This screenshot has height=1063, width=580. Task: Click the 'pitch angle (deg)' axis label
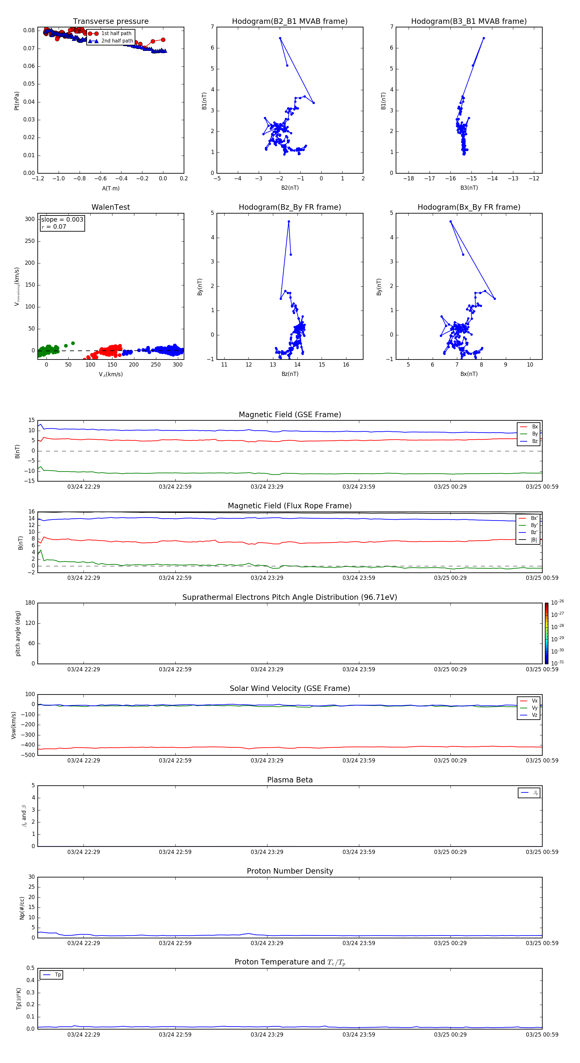pyautogui.click(x=18, y=633)
